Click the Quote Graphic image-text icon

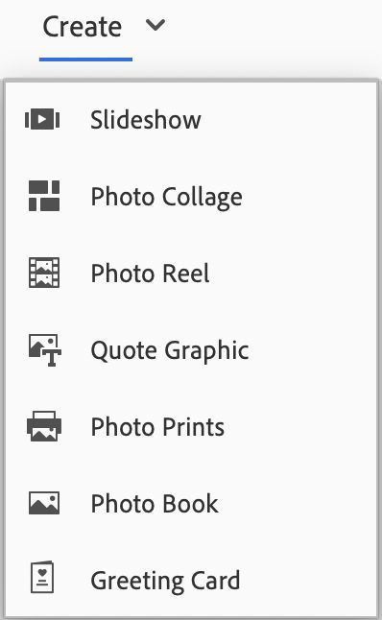point(45,350)
